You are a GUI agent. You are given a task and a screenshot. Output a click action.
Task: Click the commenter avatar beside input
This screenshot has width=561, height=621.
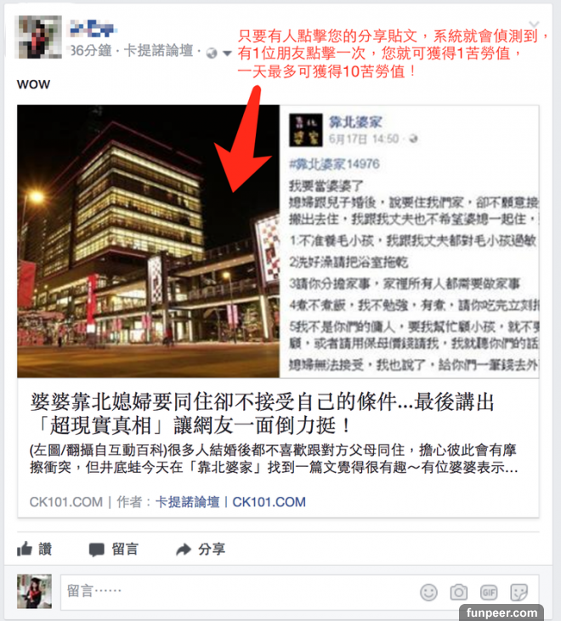[x=34, y=592]
